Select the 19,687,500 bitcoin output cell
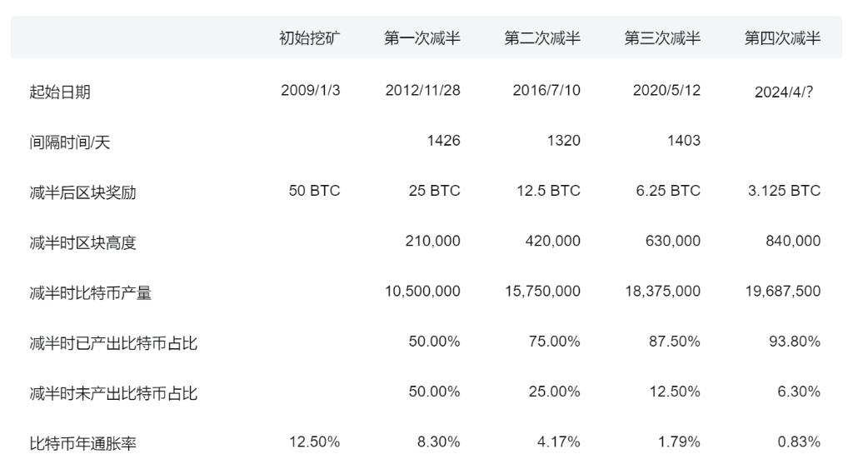The height and width of the screenshot is (469, 853). tap(783, 292)
